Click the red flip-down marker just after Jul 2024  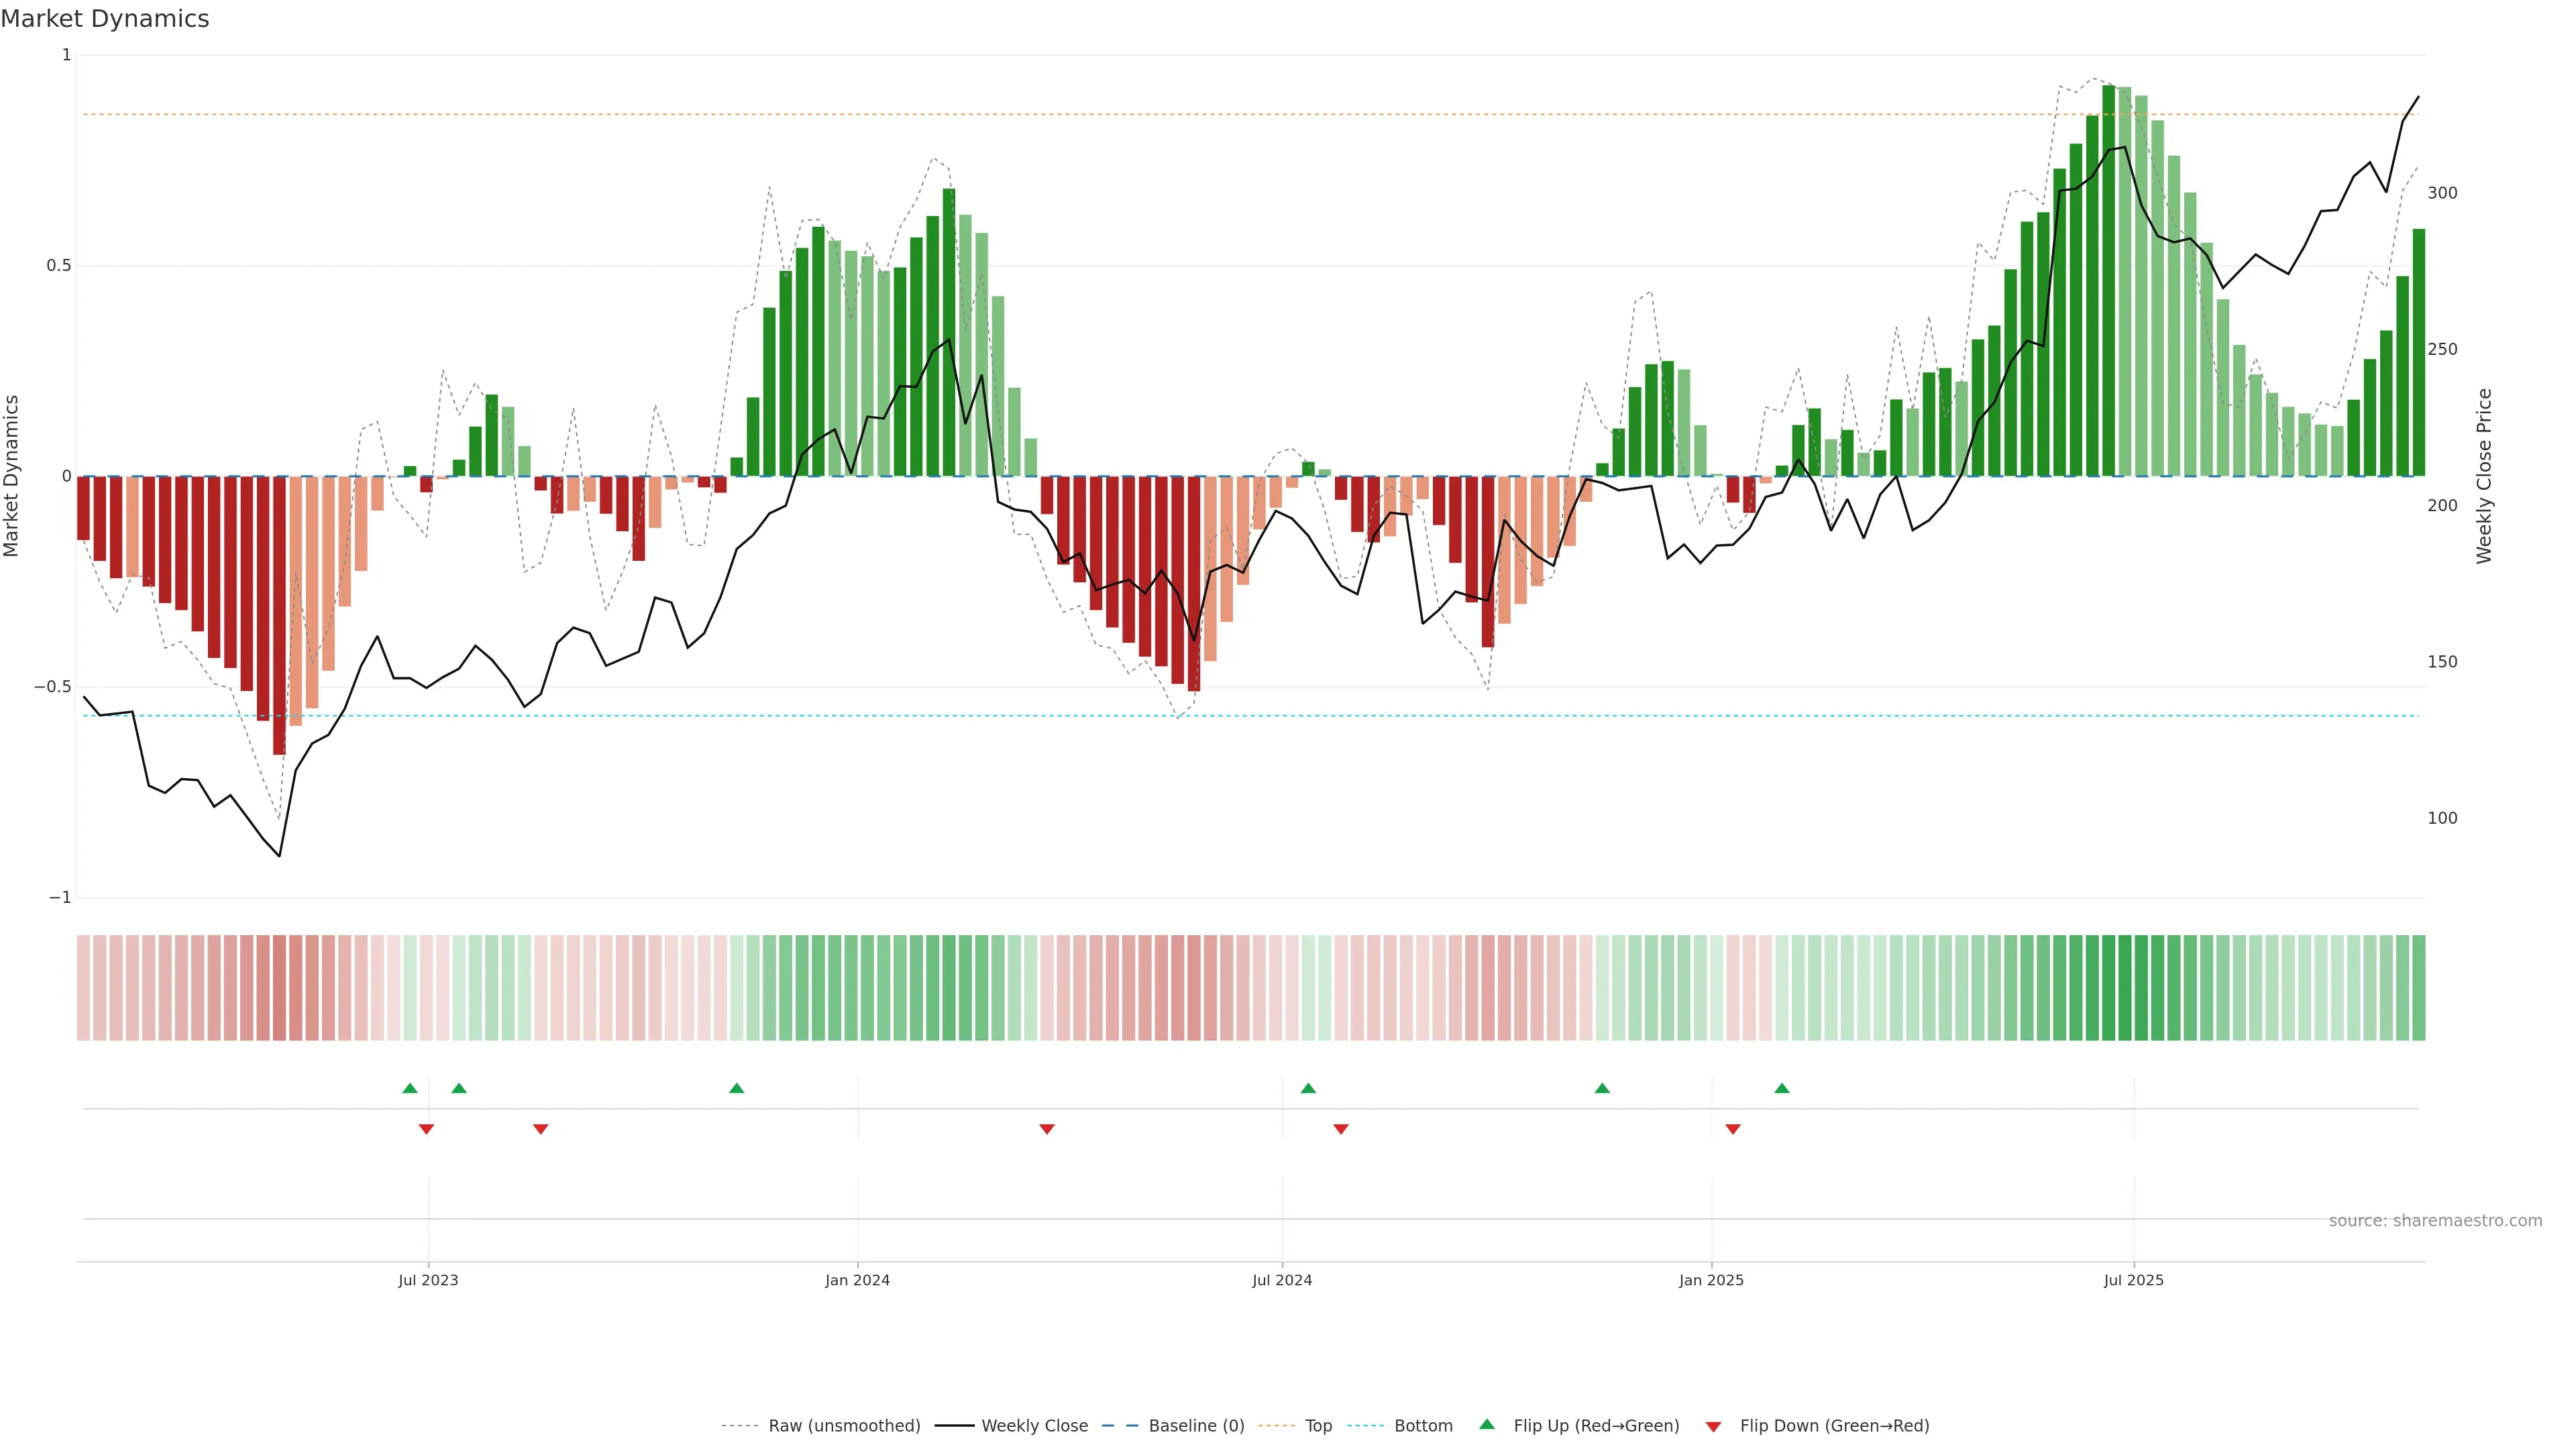tap(1341, 1129)
